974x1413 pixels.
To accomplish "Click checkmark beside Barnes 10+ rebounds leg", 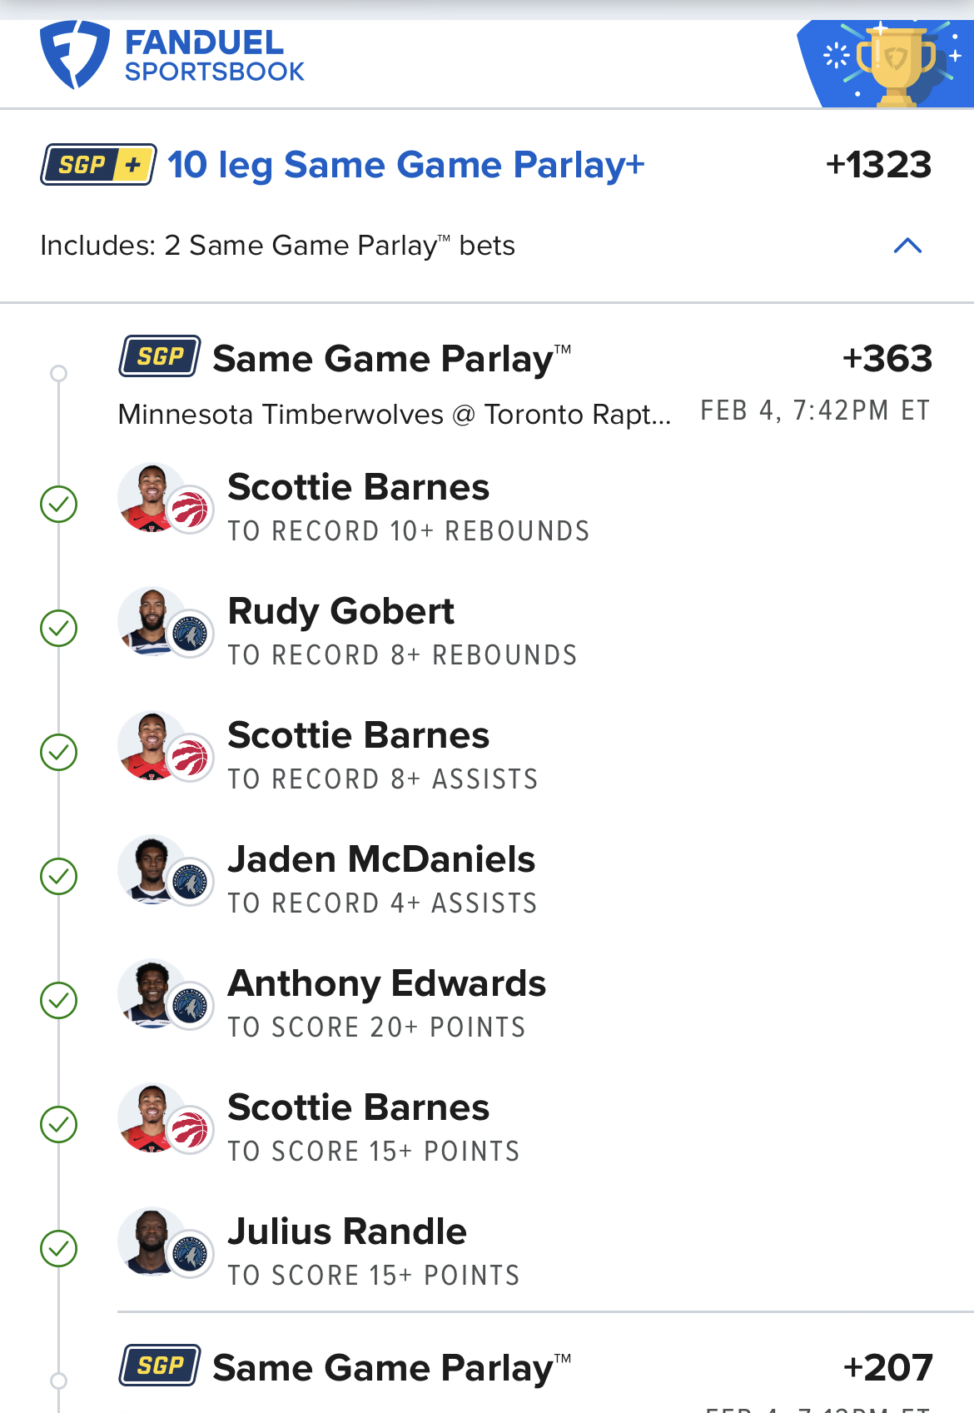I will click(59, 505).
